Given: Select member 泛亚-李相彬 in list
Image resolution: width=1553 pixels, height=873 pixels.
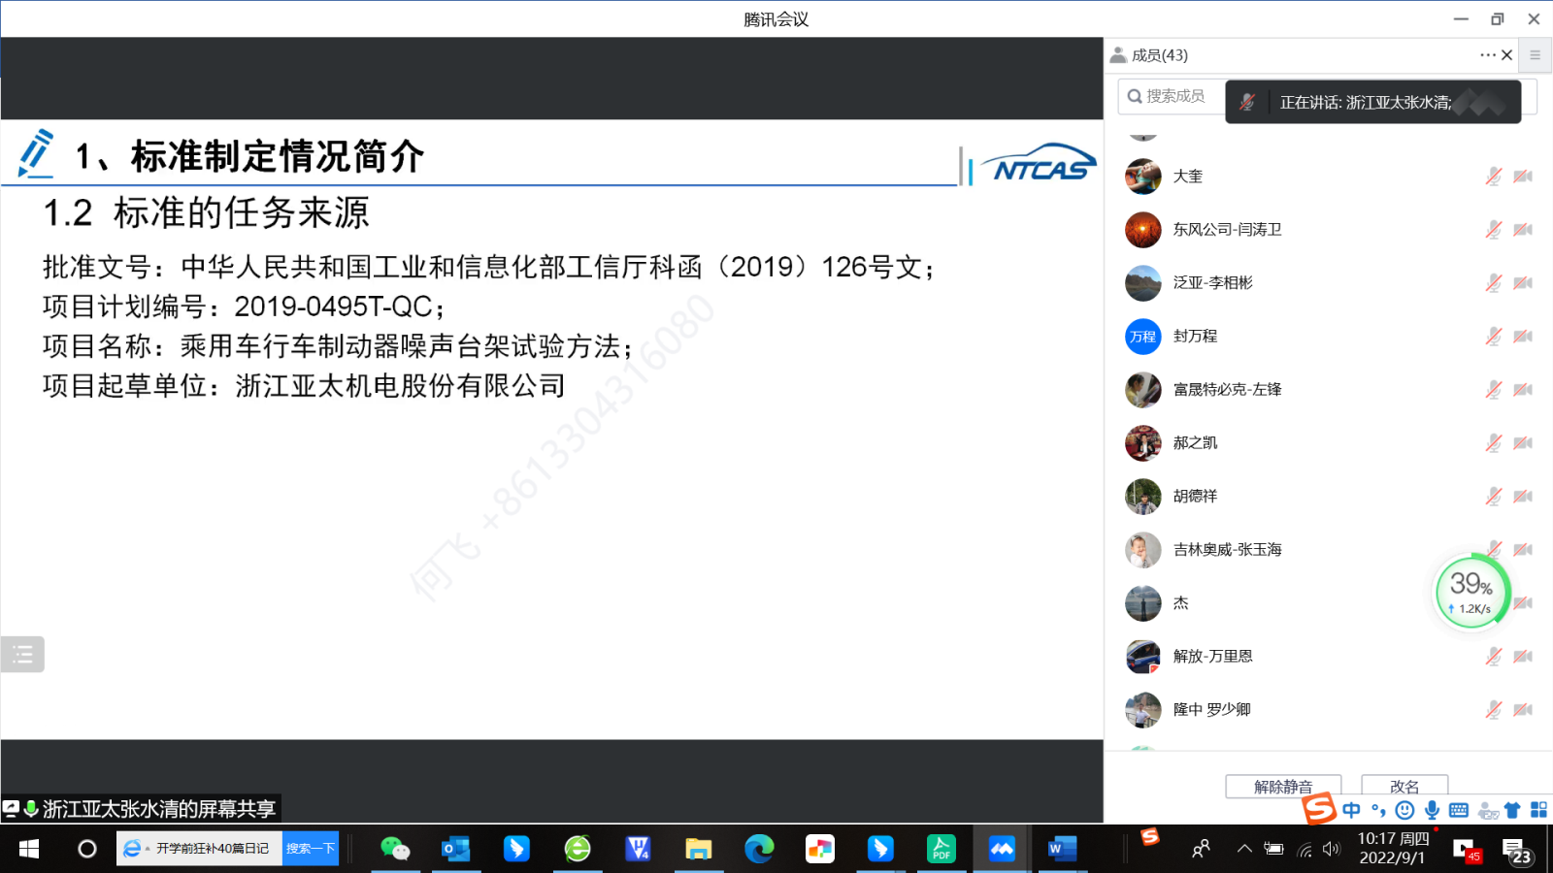Looking at the screenshot, I should click(1213, 283).
